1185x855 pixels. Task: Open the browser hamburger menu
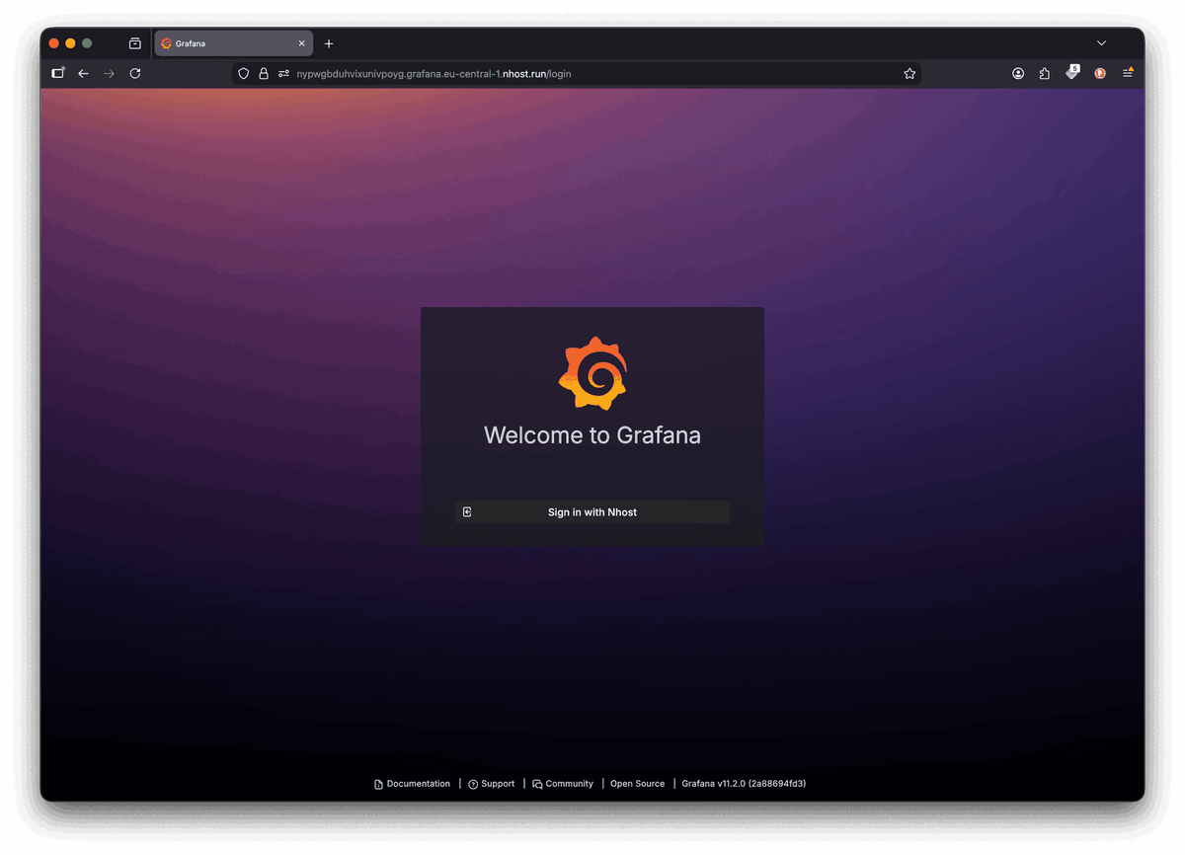[x=1128, y=73]
